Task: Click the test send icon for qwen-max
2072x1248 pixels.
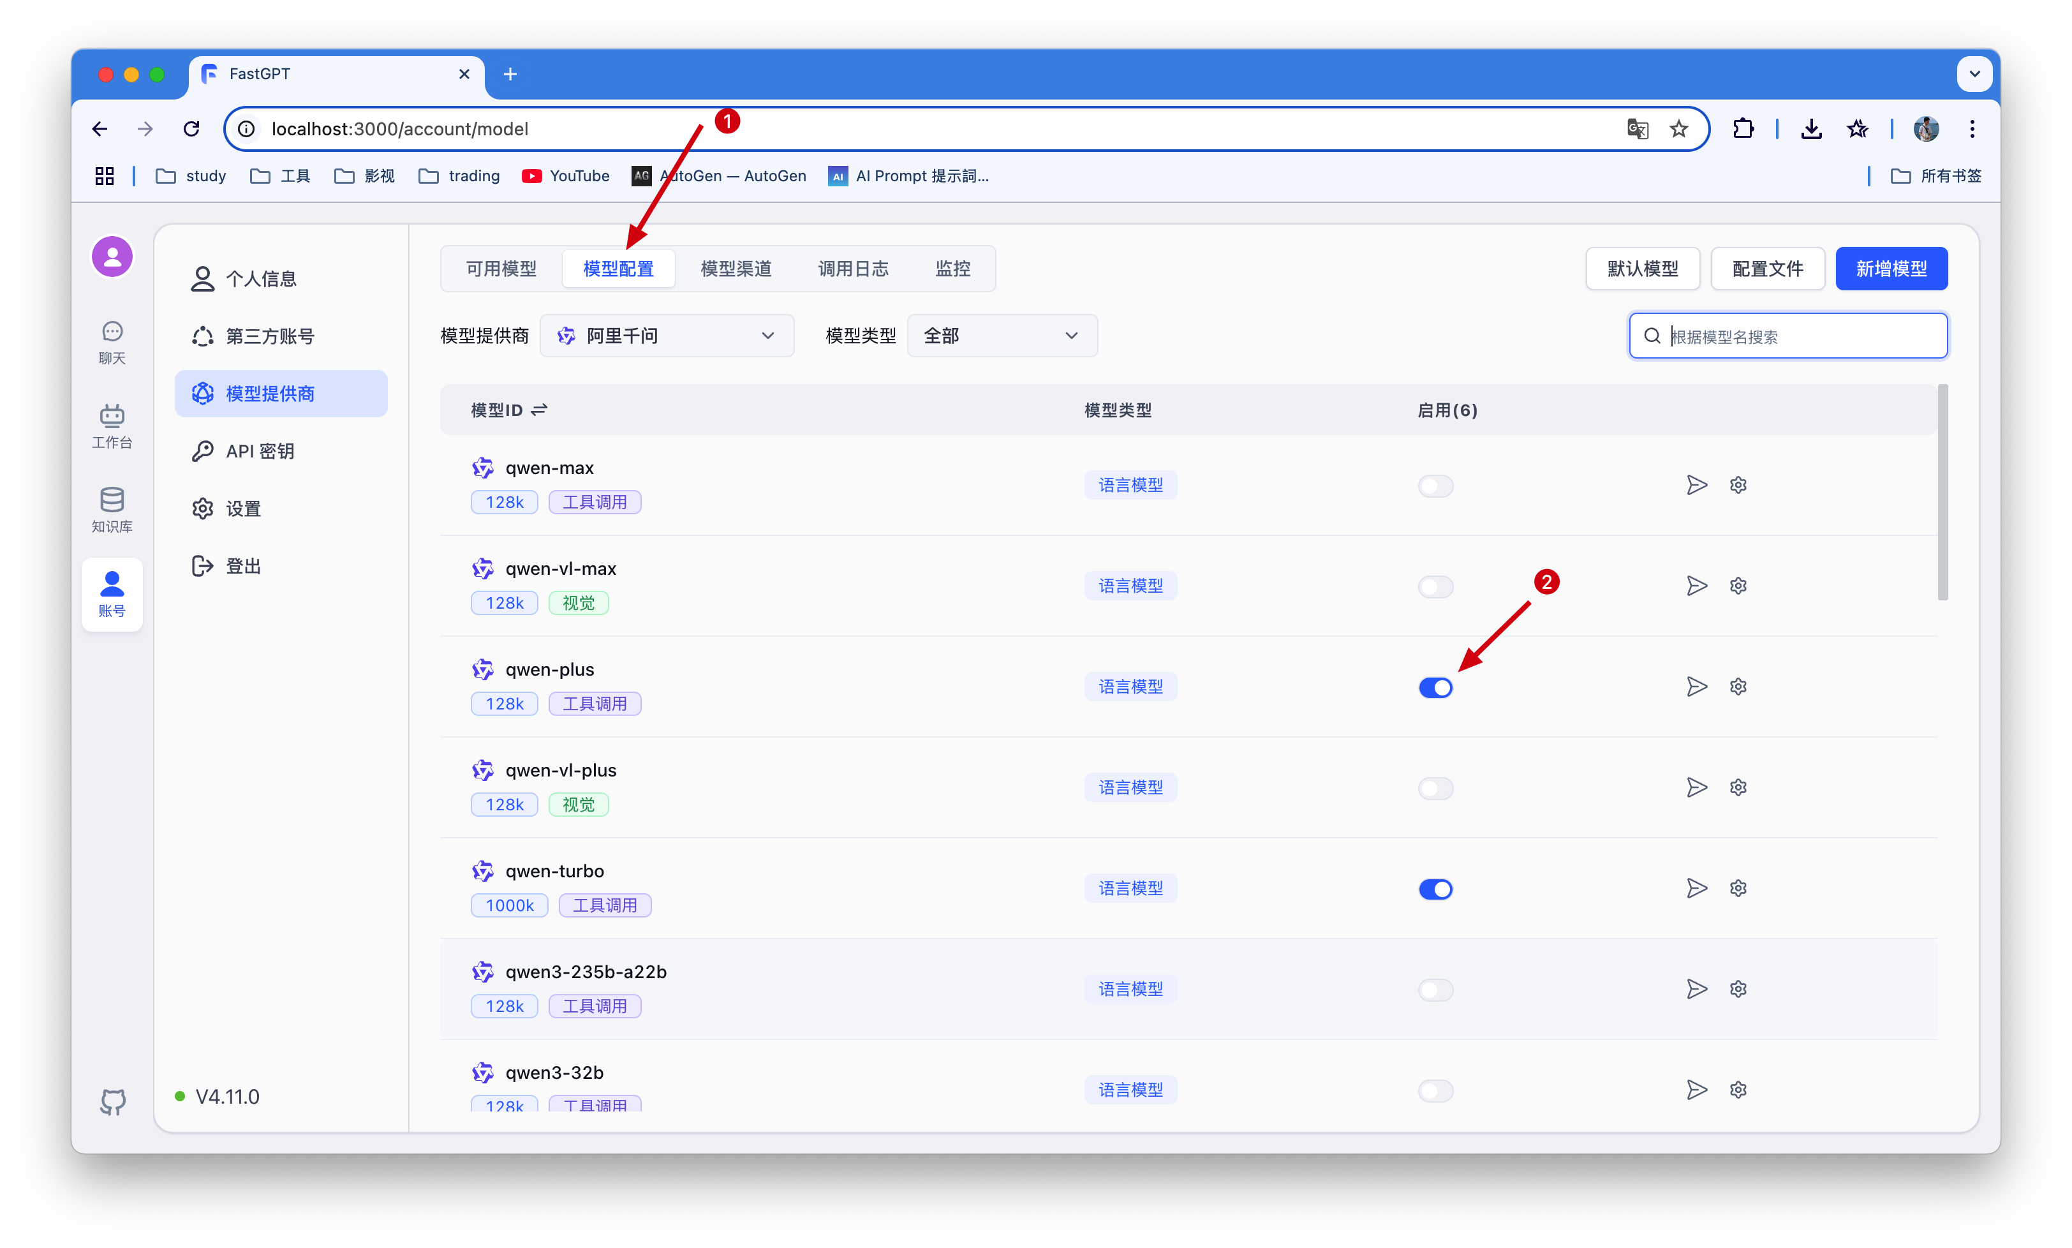Action: 1696,486
